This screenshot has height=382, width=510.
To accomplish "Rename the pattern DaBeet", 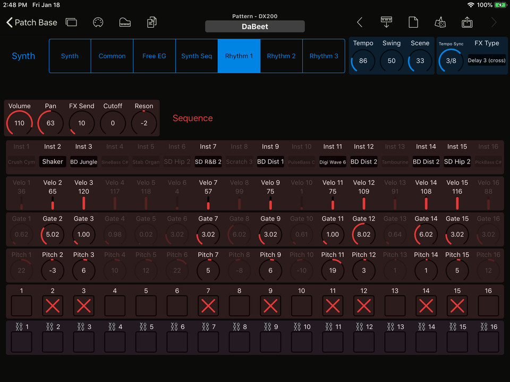I will tap(254, 26).
